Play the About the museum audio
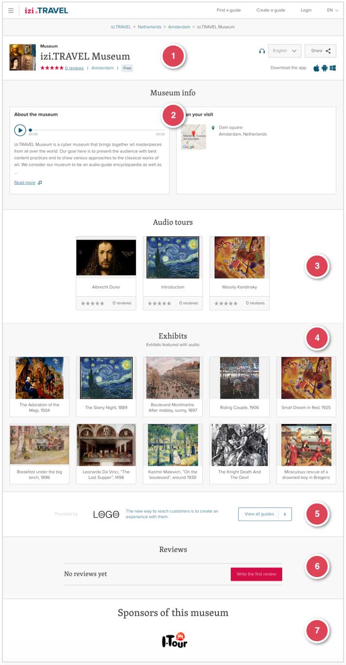This screenshot has height=665, width=346. point(20,130)
